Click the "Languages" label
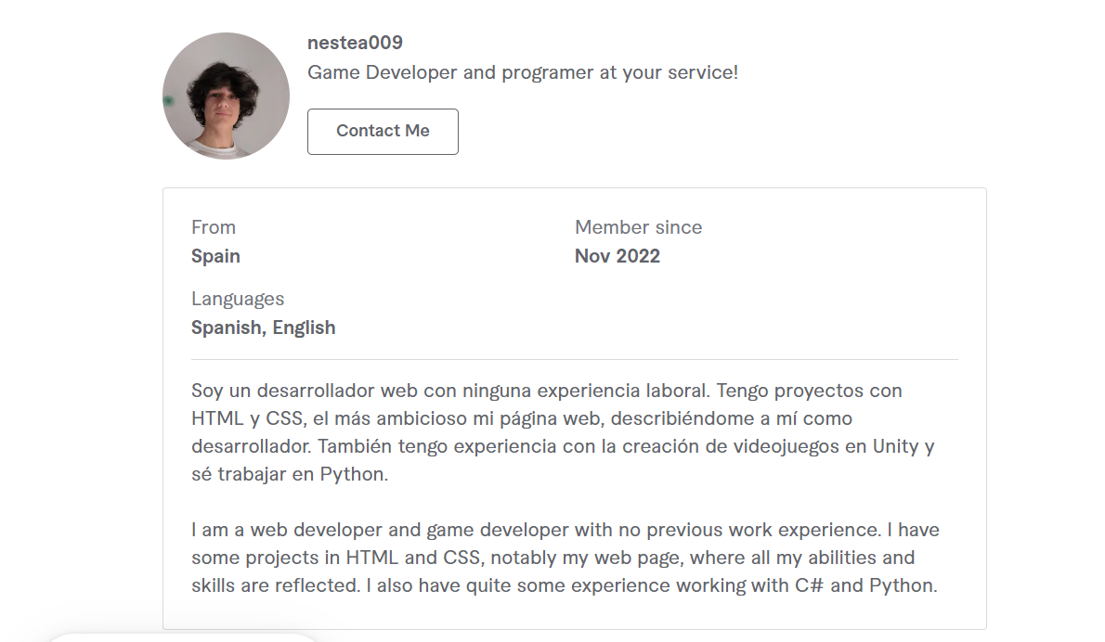Screen dimensions: 1105x642 238,299
